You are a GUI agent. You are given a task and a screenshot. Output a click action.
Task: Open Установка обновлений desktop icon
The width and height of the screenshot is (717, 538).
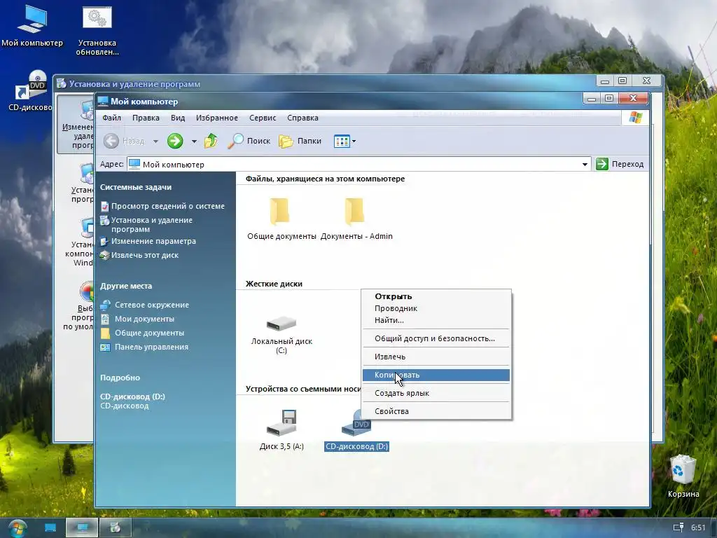[97, 30]
